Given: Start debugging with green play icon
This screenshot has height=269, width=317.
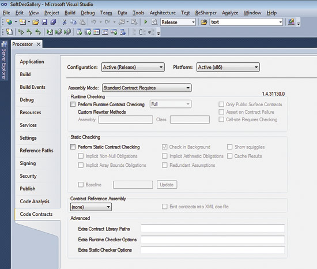Looking at the screenshot, I should 146,22.
